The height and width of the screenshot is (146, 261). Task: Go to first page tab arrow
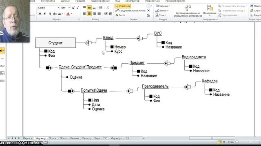pyautogui.click(x=9, y=138)
